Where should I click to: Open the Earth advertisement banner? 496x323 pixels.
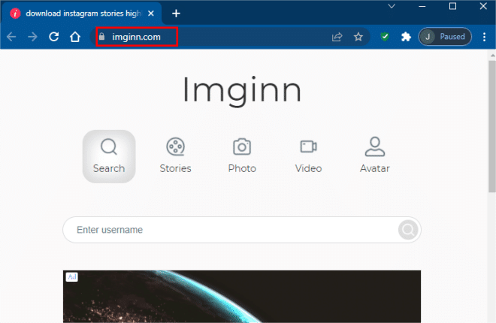pyautogui.click(x=242, y=297)
